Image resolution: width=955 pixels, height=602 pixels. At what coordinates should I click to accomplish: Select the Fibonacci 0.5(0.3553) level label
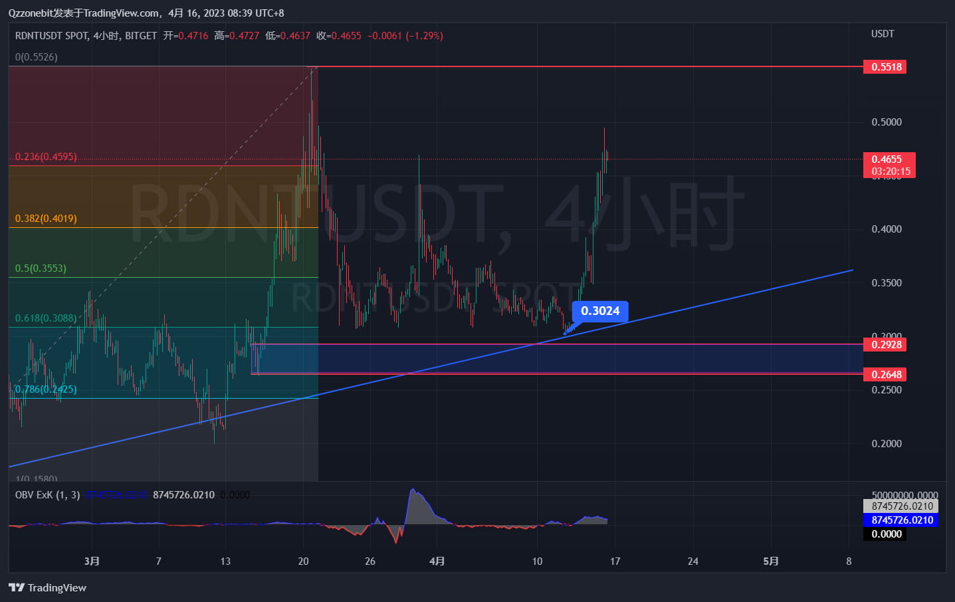pos(41,268)
